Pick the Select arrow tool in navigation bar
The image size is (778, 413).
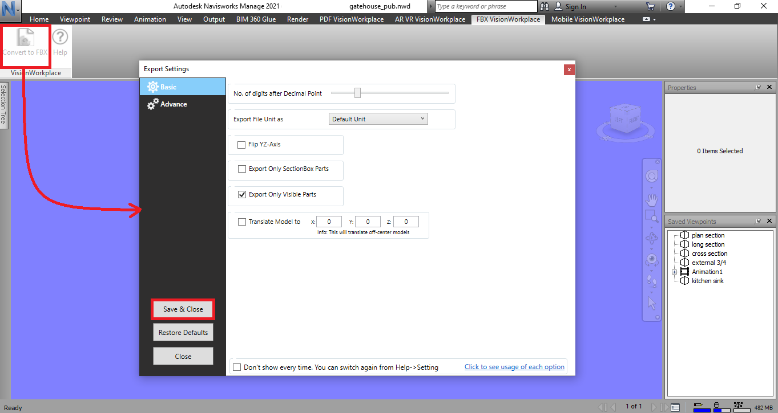tap(651, 302)
